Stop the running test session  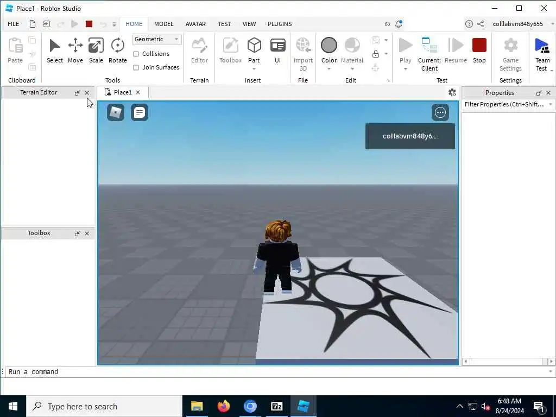pos(479,50)
